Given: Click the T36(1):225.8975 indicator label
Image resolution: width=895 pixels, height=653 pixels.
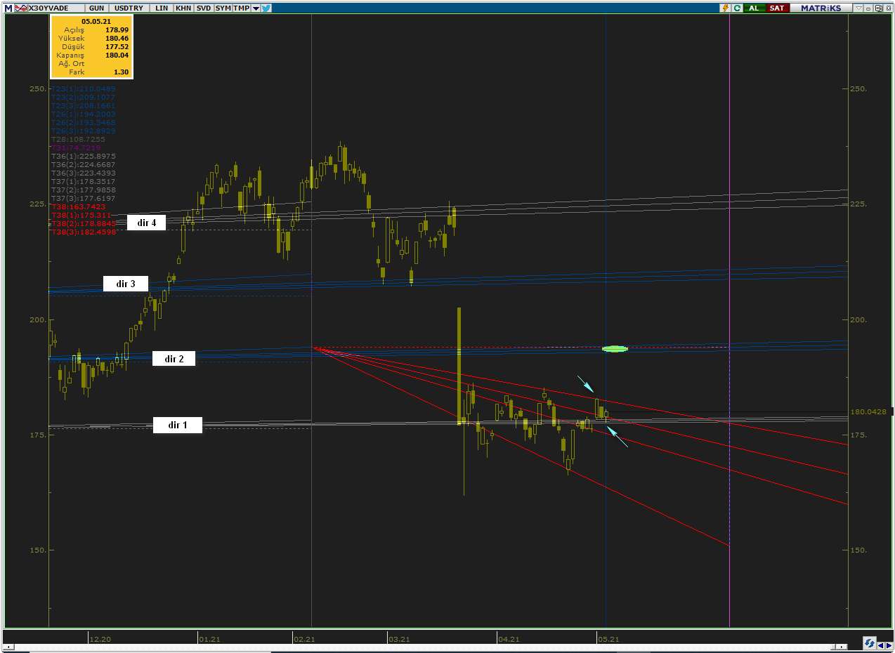Looking at the screenshot, I should (84, 156).
